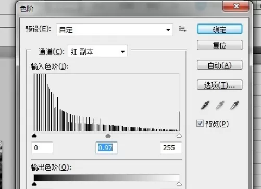
Task: Toggle the 预览(P) checkbox
Action: coord(200,123)
